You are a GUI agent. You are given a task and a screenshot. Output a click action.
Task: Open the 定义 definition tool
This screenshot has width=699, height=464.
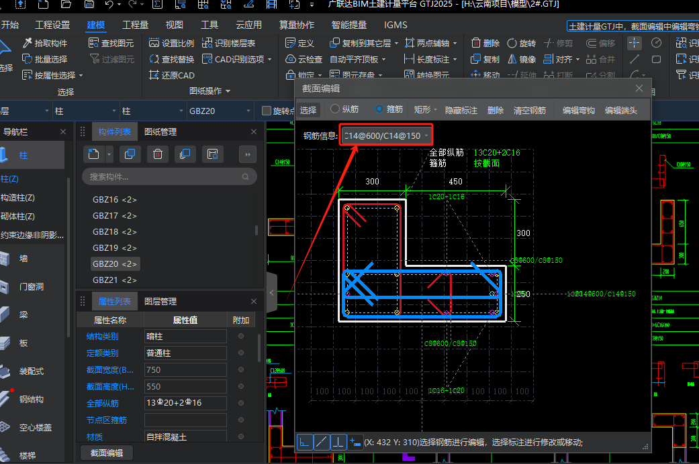[299, 43]
